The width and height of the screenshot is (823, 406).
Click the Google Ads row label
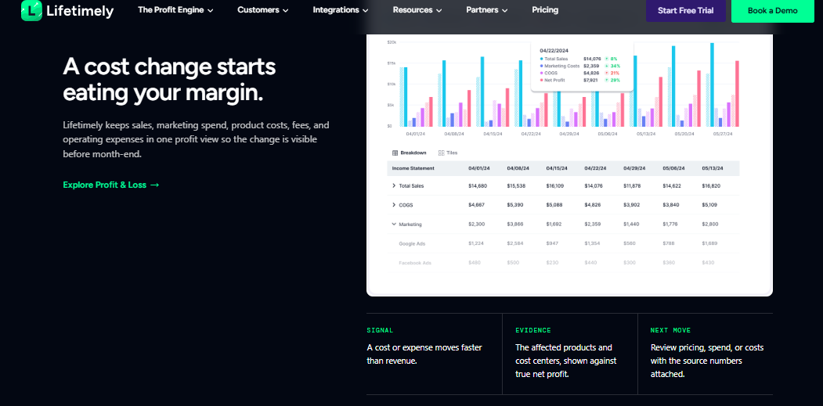412,243
